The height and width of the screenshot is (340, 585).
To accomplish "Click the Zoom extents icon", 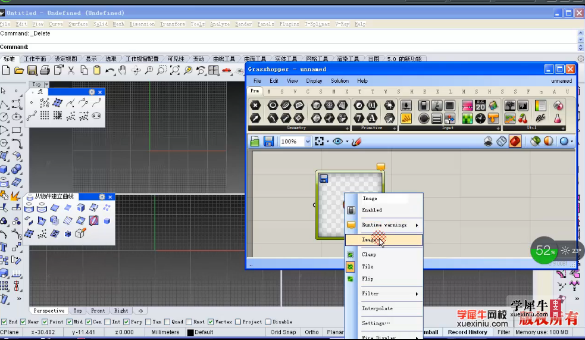I will pyautogui.click(x=174, y=70).
